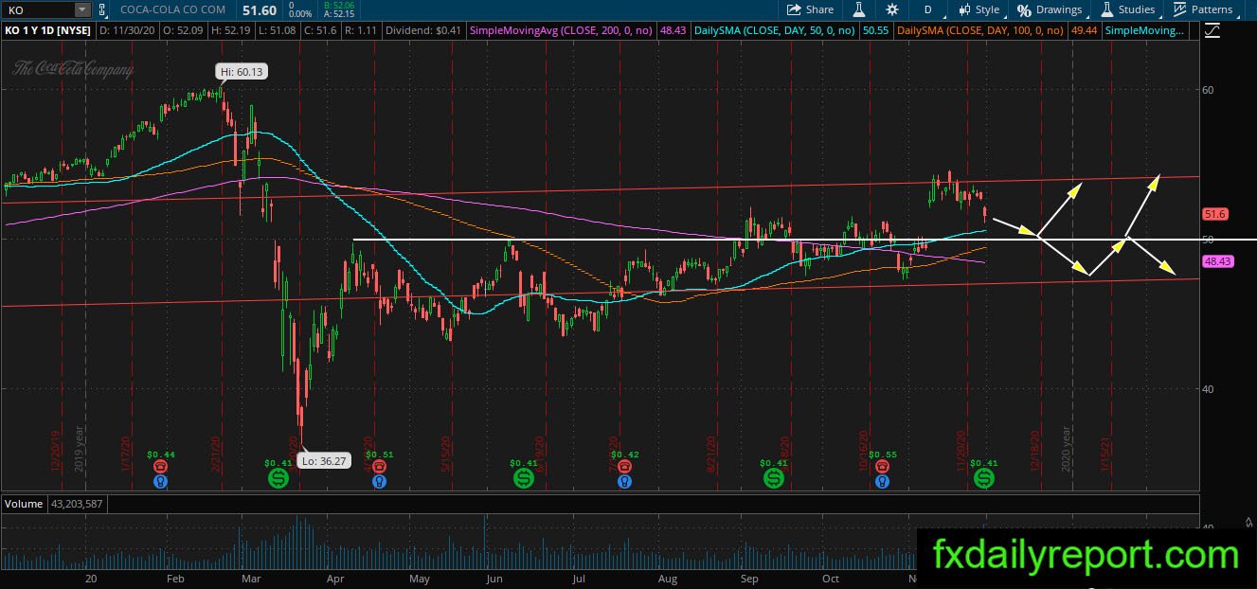Click the 51.60 last price in the top bar

click(x=260, y=9)
